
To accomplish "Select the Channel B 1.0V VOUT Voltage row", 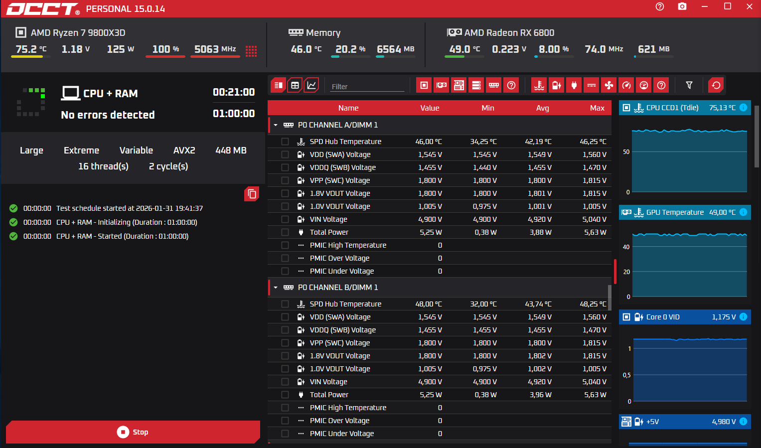I will point(440,369).
